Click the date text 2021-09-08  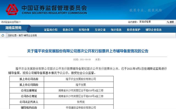click(85, 59)
